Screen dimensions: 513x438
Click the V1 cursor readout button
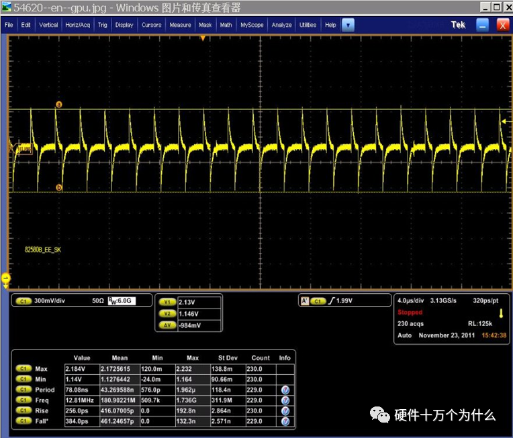pyautogui.click(x=167, y=303)
